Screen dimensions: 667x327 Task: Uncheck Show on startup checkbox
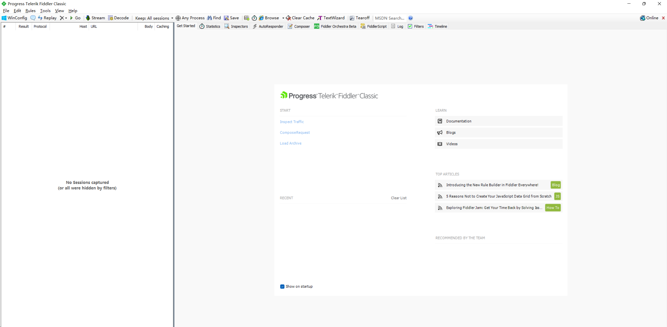[x=282, y=286]
